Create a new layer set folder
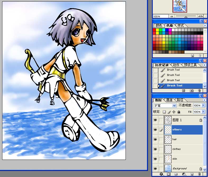 click(176, 174)
